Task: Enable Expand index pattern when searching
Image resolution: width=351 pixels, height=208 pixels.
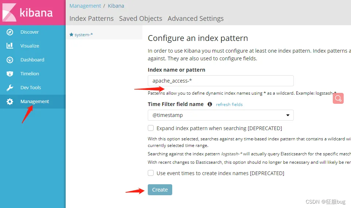Action: (151, 128)
